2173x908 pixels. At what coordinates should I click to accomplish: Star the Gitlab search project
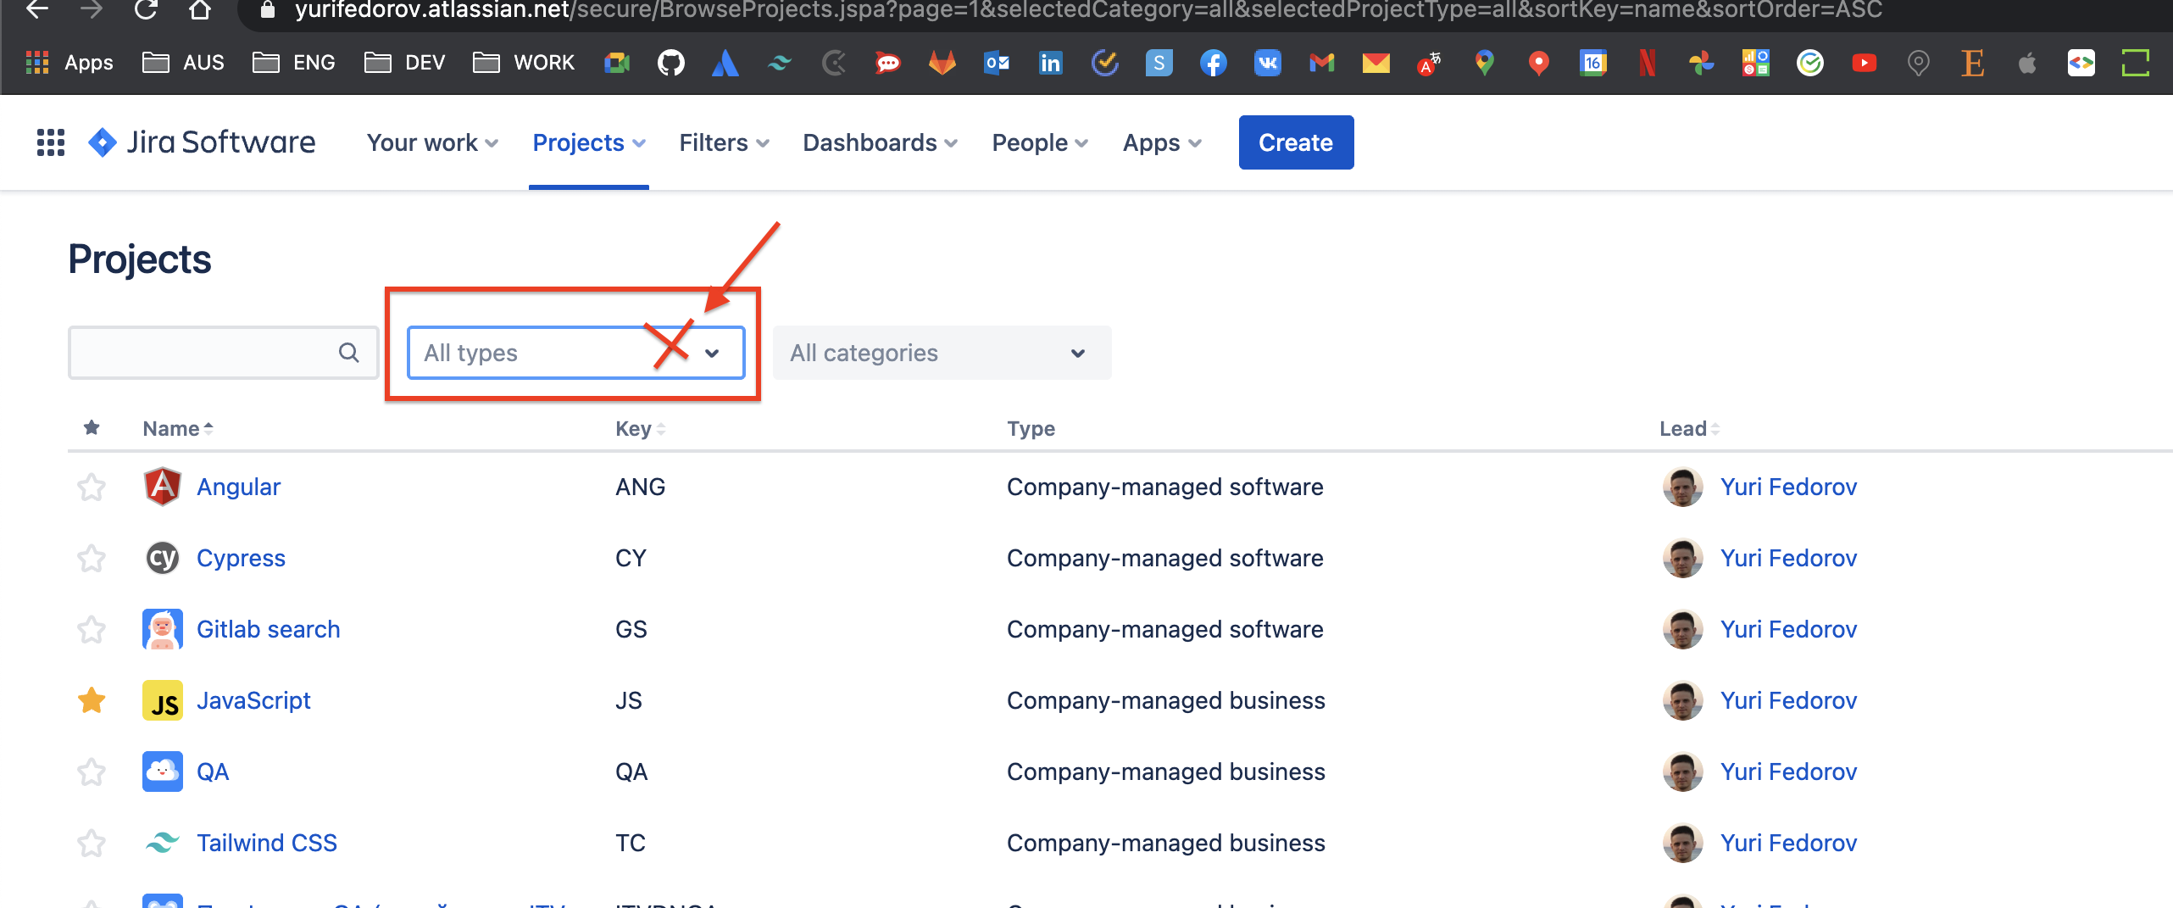[92, 629]
